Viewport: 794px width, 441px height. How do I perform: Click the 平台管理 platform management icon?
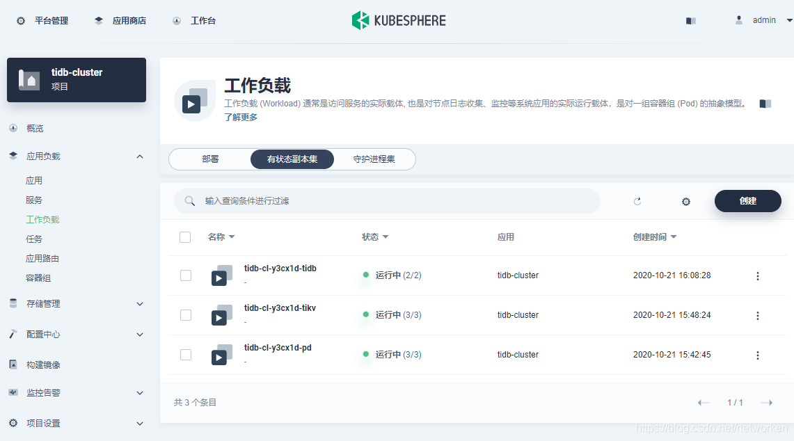pyautogui.click(x=20, y=20)
